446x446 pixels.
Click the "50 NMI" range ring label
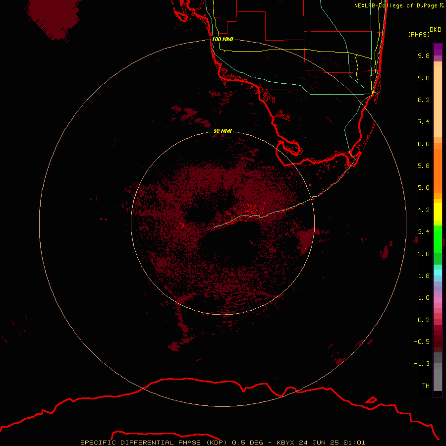[x=223, y=131]
